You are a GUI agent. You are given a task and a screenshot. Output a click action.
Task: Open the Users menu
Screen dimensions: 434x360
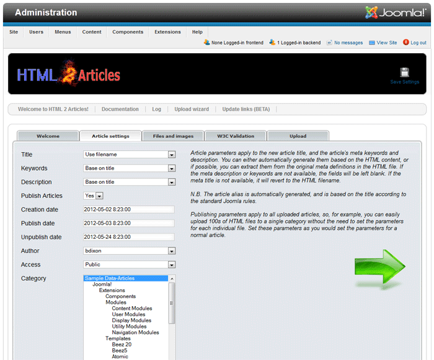(x=36, y=32)
